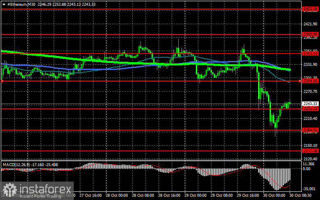Image resolution: width=320 pixels, height=200 pixels.
Task: Click the 30 Oct 00:00 time marker
Action: [x=274, y=196]
